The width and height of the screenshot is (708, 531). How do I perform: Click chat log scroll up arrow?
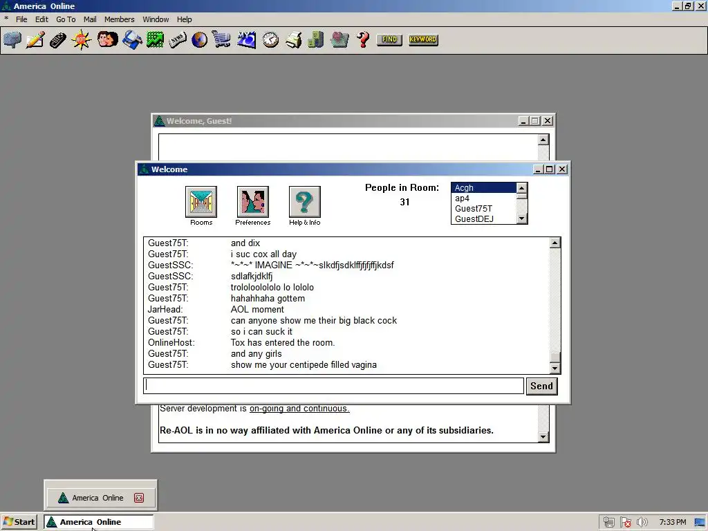(555, 243)
